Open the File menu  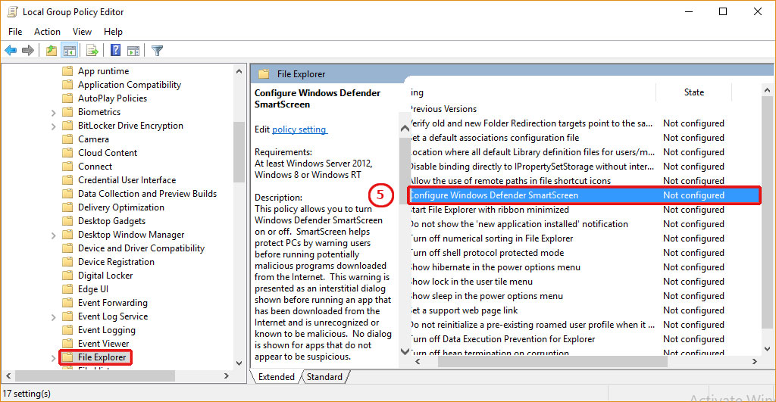tap(15, 32)
